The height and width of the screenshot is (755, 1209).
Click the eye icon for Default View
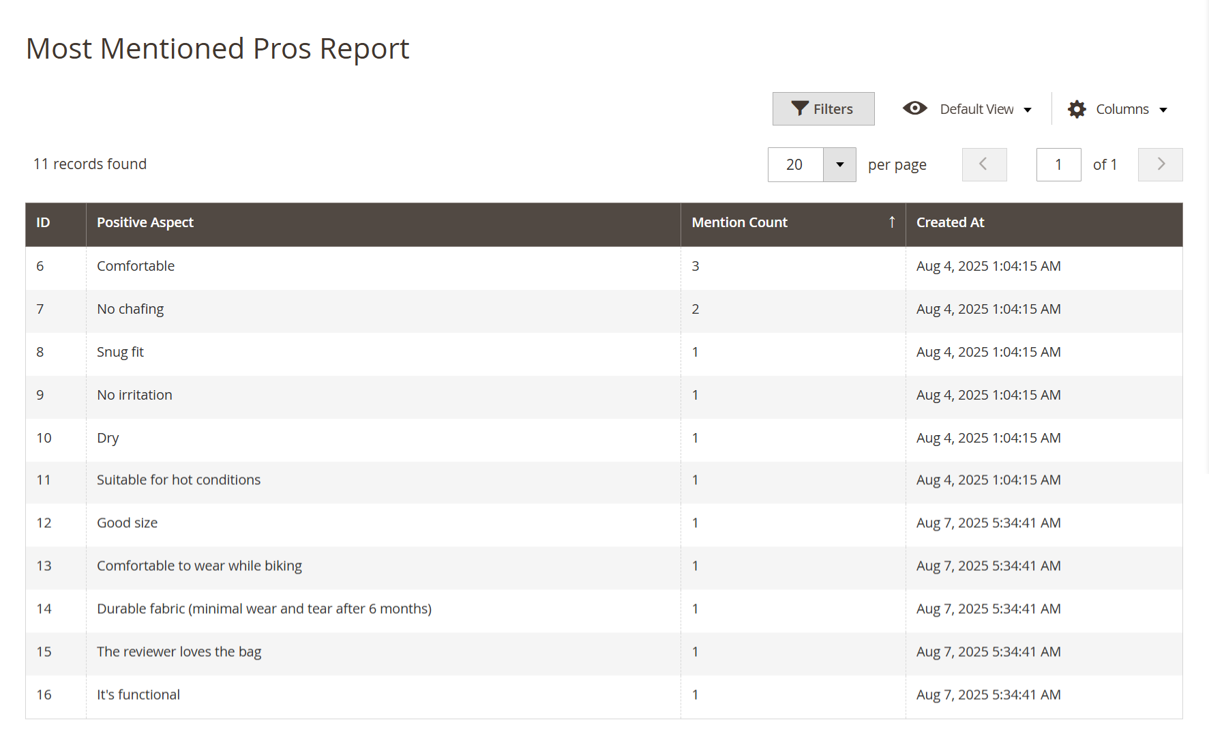pyautogui.click(x=914, y=108)
